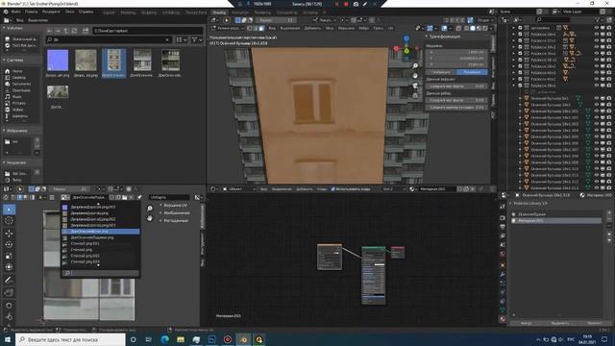This screenshot has width=615, height=346.
Task: Enable edge select mode in 3D viewport
Action: [256, 28]
